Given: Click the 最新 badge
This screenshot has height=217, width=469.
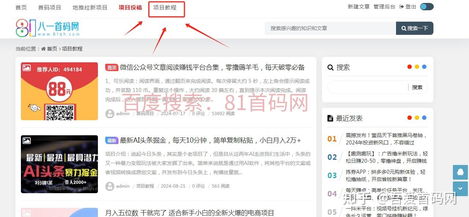Looking at the screenshot, I should coord(111,140).
